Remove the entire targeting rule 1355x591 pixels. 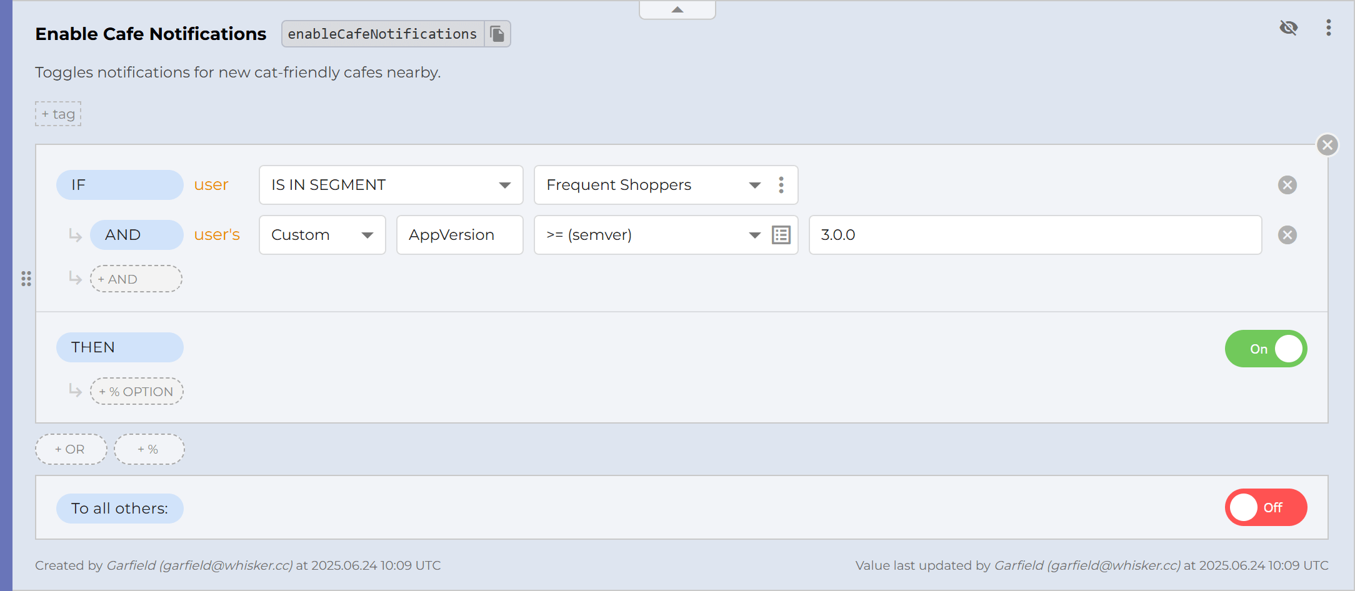click(x=1327, y=146)
